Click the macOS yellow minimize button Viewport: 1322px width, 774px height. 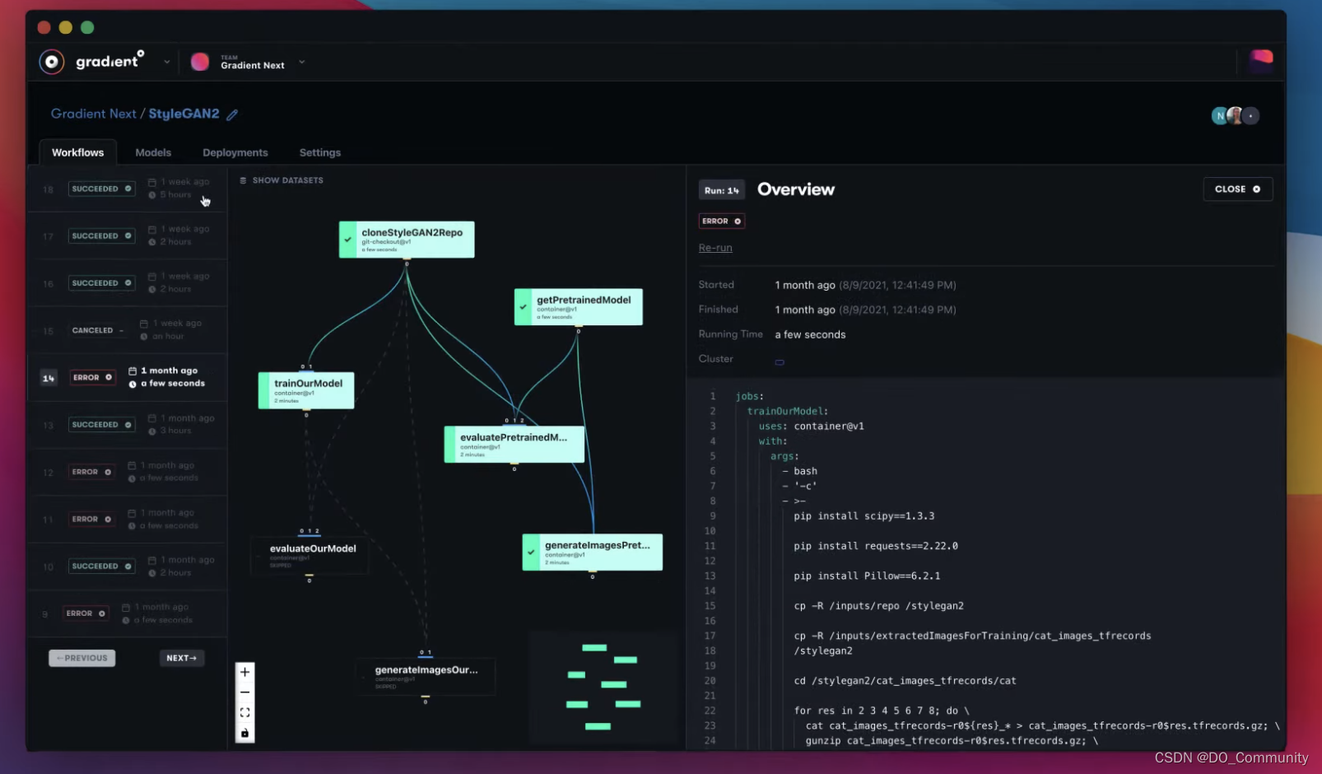pyautogui.click(x=66, y=27)
